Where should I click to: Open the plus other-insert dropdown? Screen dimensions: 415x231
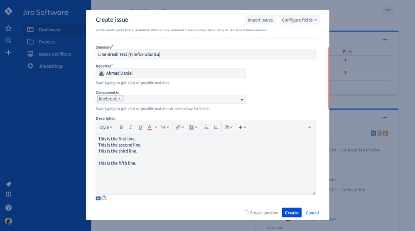click(242, 127)
